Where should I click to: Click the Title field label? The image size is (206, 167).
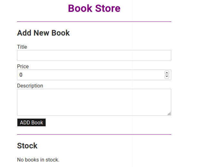pos(22,47)
